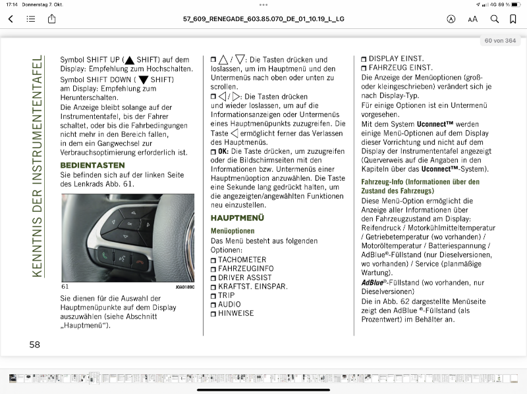Go back using the top-left chevron
The width and height of the screenshot is (527, 394).
[x=11, y=19]
